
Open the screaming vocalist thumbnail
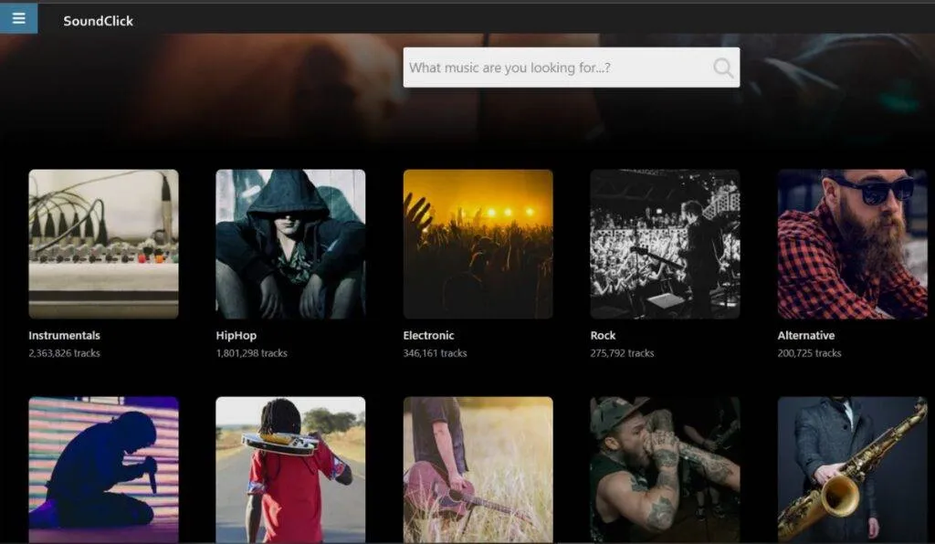click(x=665, y=470)
